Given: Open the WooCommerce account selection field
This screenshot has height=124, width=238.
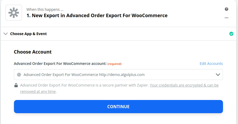Looking at the screenshot, I should click(118, 75).
